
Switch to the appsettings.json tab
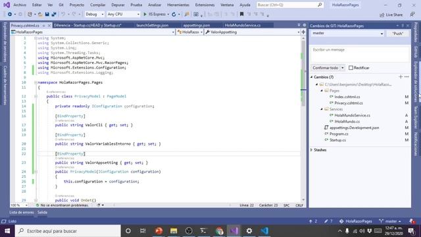click(x=197, y=25)
